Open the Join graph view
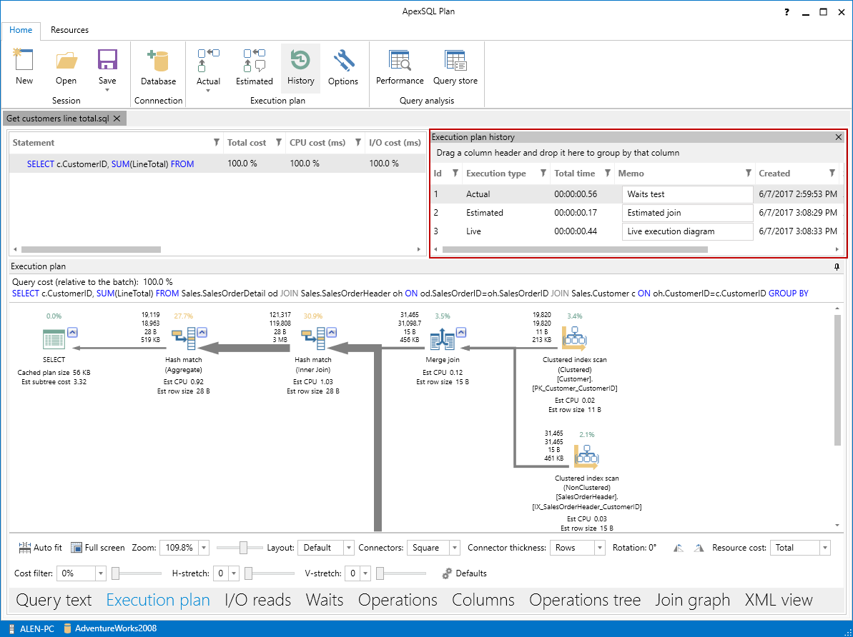 [x=693, y=600]
